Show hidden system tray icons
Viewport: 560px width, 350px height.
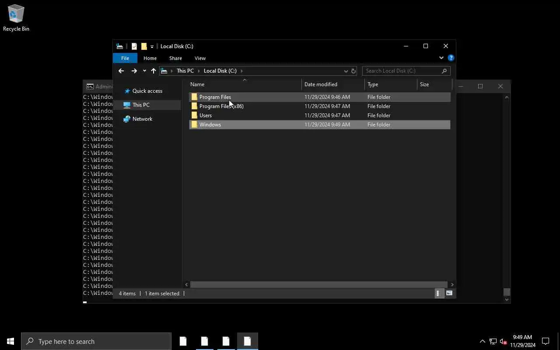483,341
